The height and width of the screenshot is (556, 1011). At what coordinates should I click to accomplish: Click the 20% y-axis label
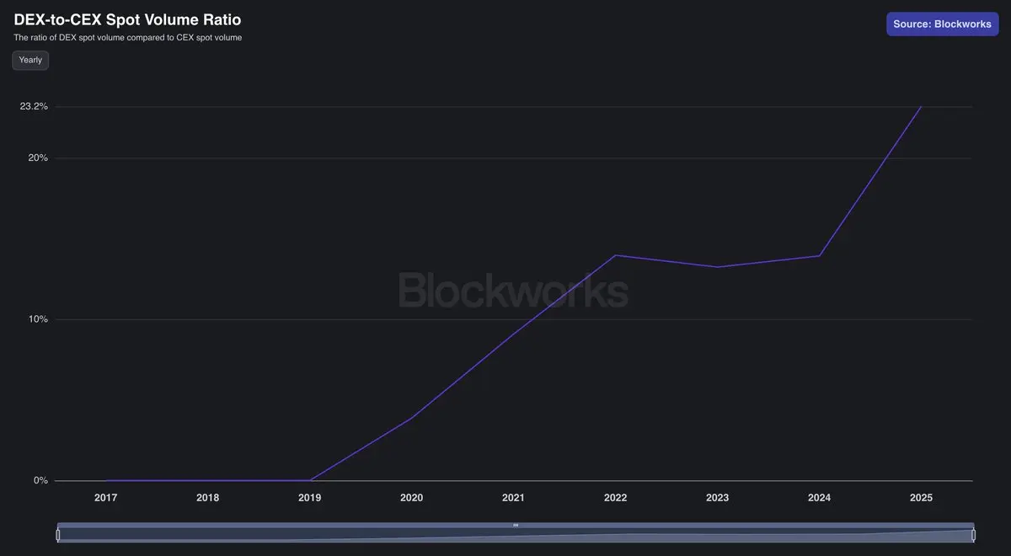coord(39,158)
